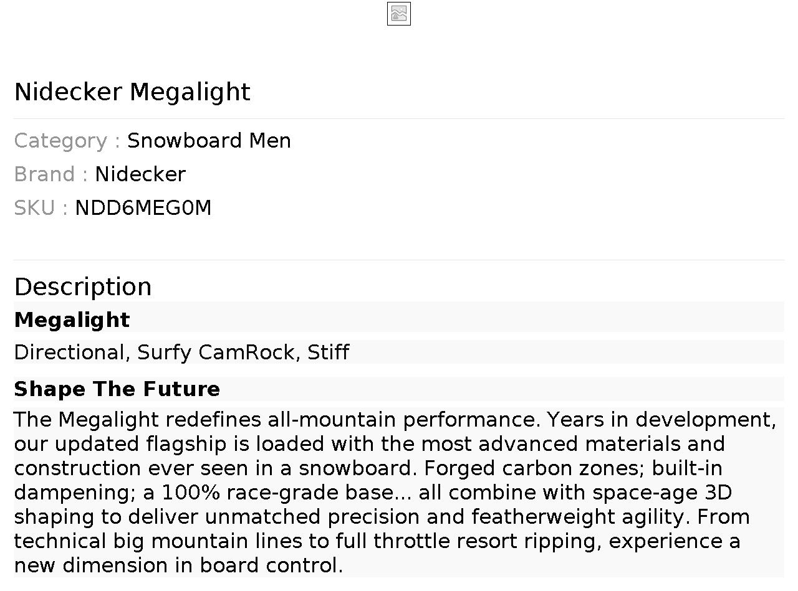Screen dimensions: 798x591
Task: Click the bold Megalight subheading
Action: tap(72, 320)
